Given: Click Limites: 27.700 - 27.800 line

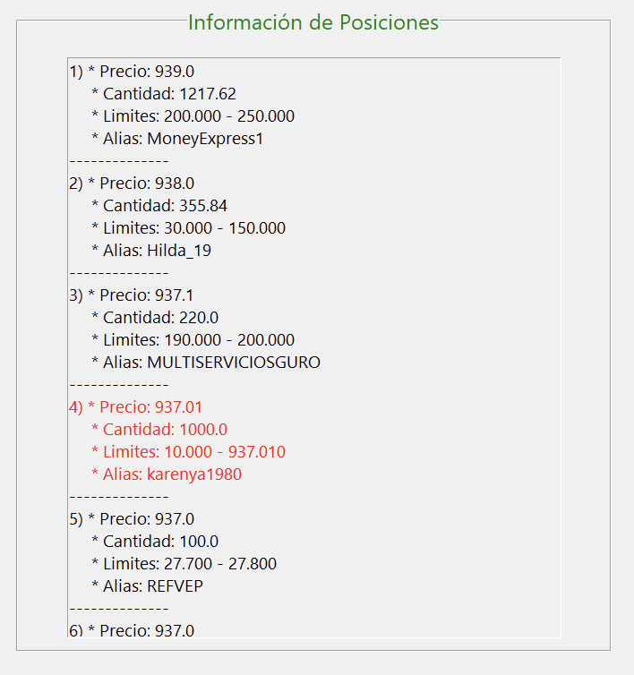Looking at the screenshot, I should [x=184, y=564].
